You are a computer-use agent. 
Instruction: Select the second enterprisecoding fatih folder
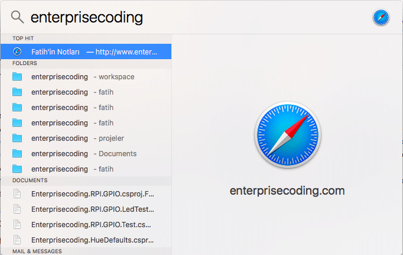[x=86, y=107]
